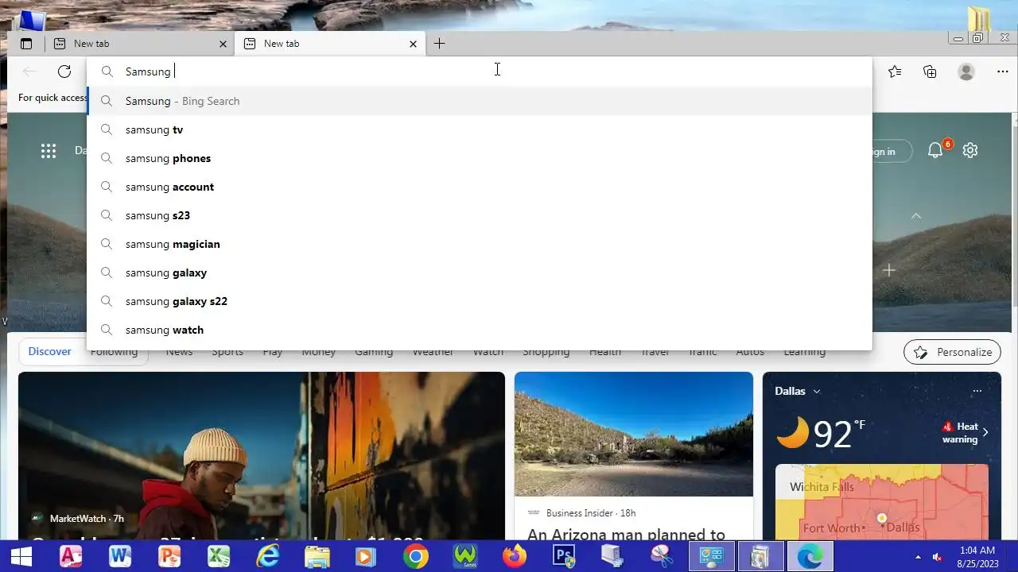Viewport: 1018px width, 572px height.
Task: Switch to the second New tab
Action: click(x=329, y=44)
